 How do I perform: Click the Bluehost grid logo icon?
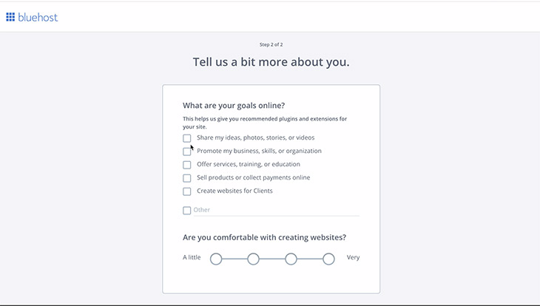pyautogui.click(x=10, y=17)
